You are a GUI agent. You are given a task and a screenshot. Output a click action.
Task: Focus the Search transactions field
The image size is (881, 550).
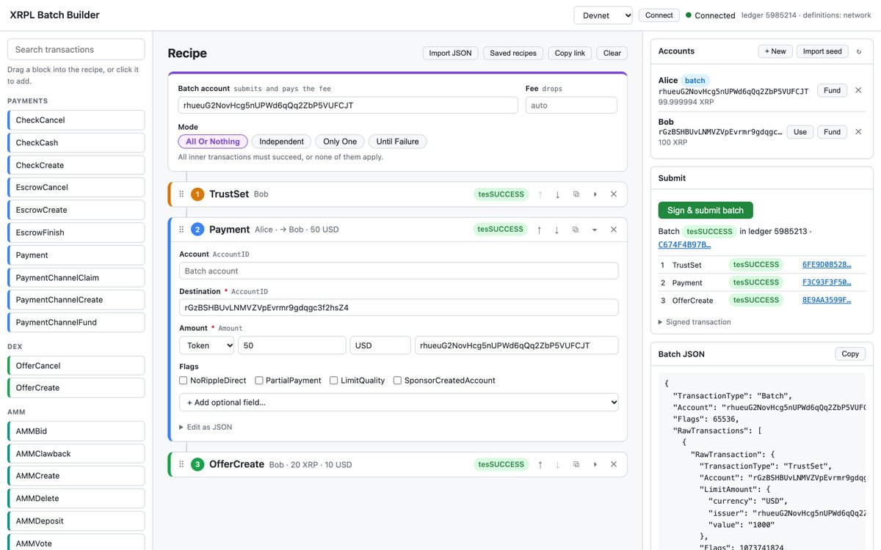(76, 50)
